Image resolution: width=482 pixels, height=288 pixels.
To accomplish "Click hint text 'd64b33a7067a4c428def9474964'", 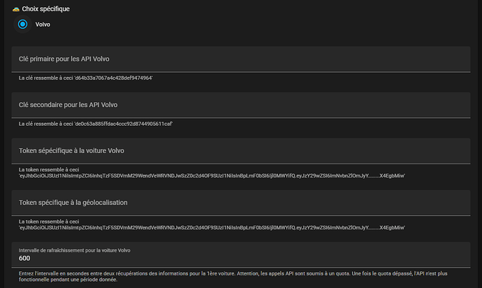I will (113, 78).
